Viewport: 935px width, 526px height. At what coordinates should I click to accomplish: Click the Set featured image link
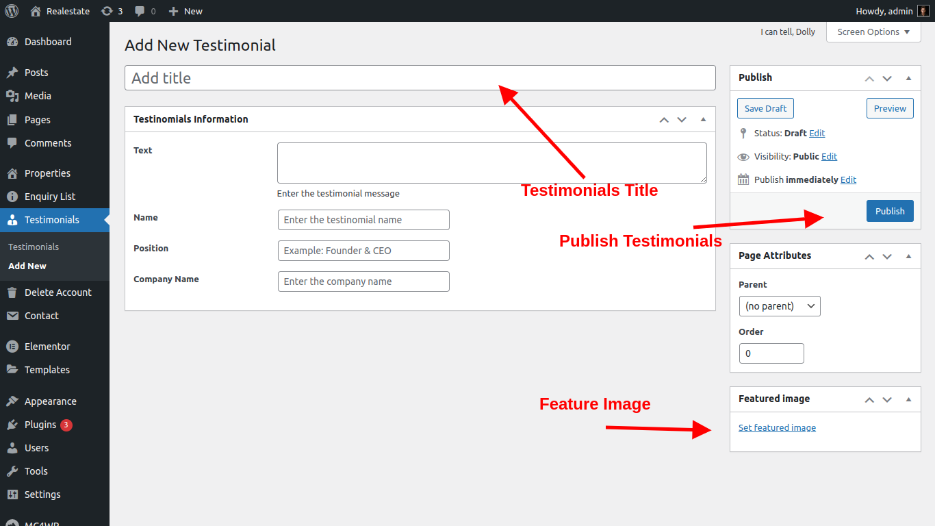(x=777, y=428)
